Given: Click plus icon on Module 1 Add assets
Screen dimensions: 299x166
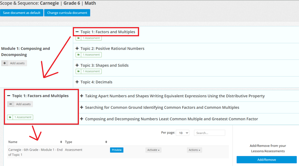Looking at the screenshot, I should tap(5, 63).
